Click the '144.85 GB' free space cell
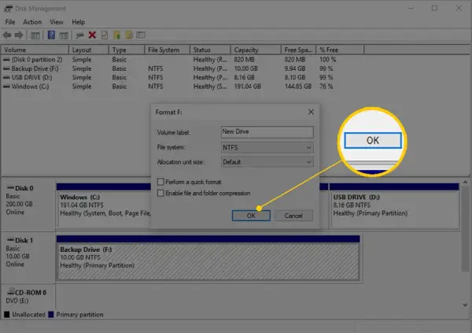 (297, 87)
